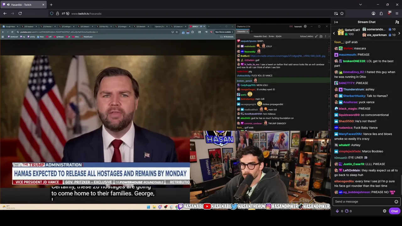Click the streamed Chrome News bookmark
This screenshot has width=402, height=226.
[40, 37]
